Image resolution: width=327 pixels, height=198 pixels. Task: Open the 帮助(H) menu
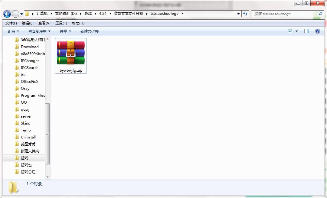tap(78, 23)
